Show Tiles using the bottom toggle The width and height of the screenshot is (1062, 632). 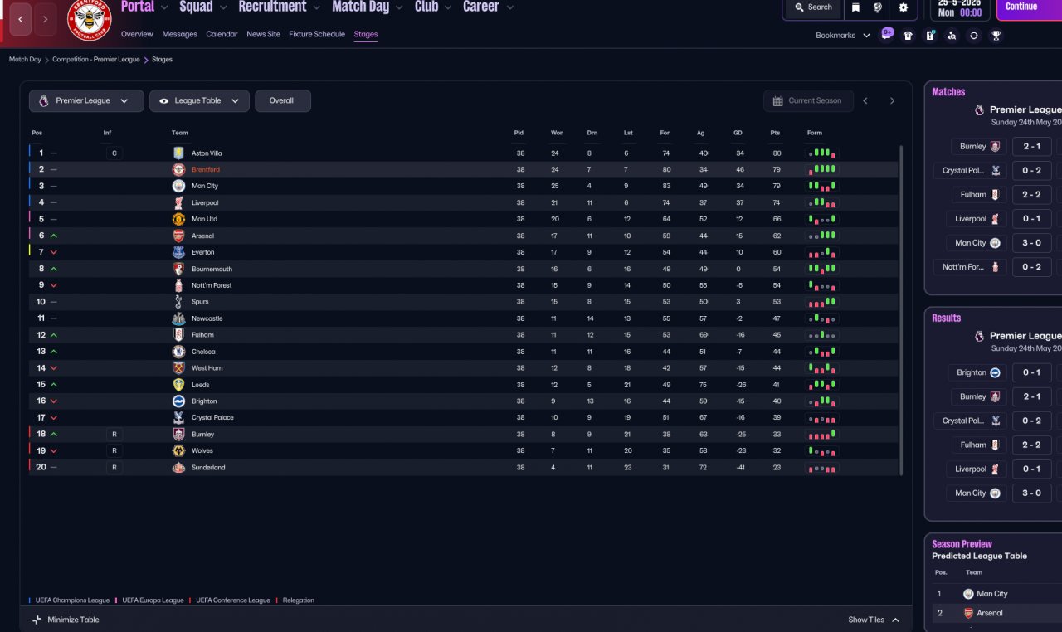click(874, 620)
